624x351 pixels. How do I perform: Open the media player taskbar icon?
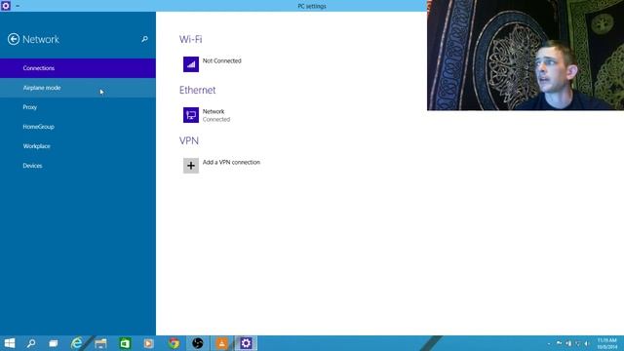[149, 343]
